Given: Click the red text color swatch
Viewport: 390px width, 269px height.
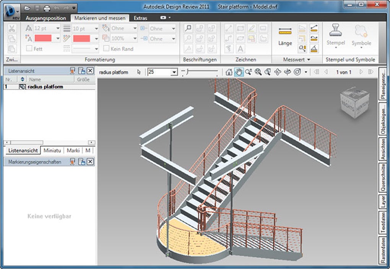Looking at the screenshot, I should (x=43, y=38).
